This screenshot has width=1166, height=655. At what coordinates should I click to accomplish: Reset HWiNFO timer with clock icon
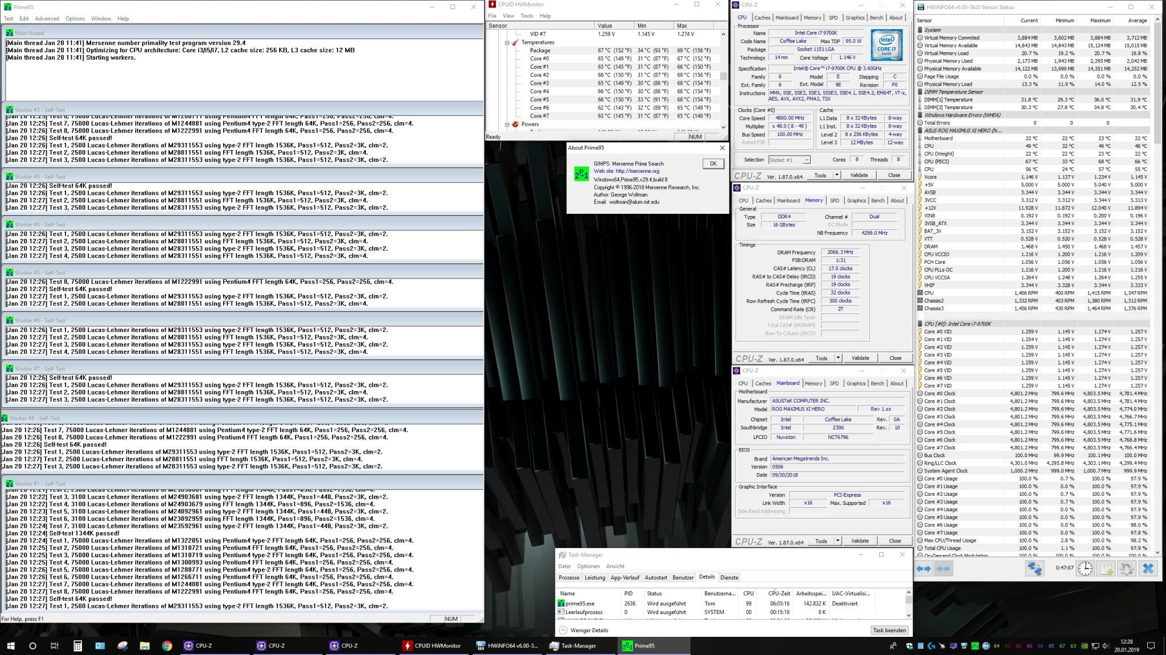tap(1085, 569)
